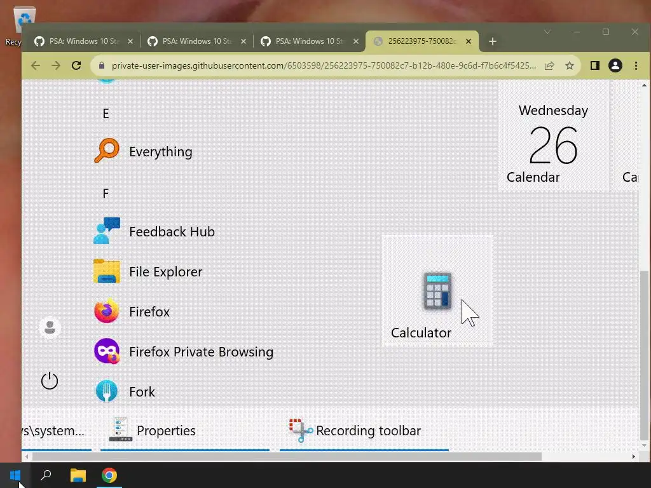Click the "Fork" label
Image resolution: width=651 pixels, height=488 pixels.
142,391
